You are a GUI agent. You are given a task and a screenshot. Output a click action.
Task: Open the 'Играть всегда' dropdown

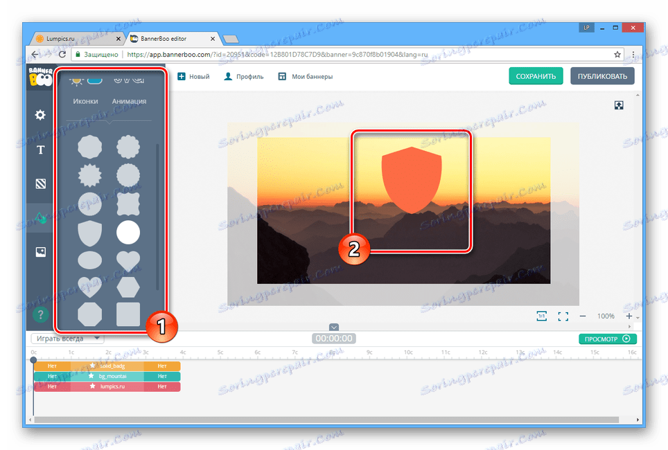(x=68, y=339)
